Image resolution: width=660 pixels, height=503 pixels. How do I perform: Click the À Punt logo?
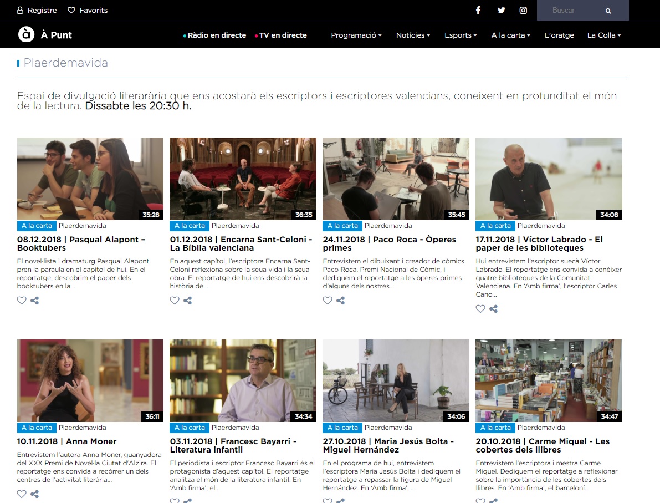45,34
